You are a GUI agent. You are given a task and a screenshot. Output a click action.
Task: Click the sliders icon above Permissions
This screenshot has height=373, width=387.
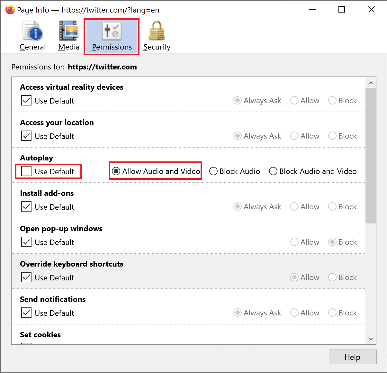tap(112, 31)
